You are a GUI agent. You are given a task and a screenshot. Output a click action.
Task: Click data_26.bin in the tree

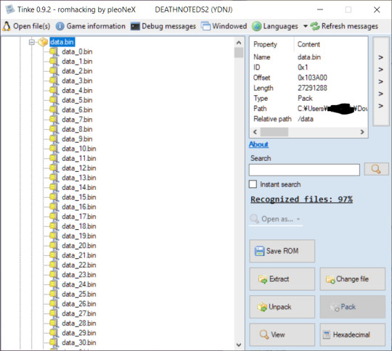pos(79,304)
